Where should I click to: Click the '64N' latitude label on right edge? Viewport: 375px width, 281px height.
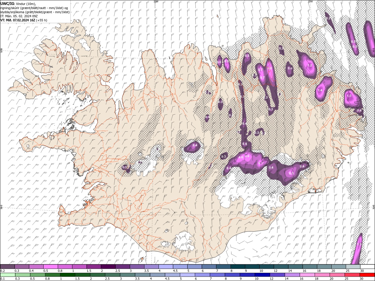[374, 207]
